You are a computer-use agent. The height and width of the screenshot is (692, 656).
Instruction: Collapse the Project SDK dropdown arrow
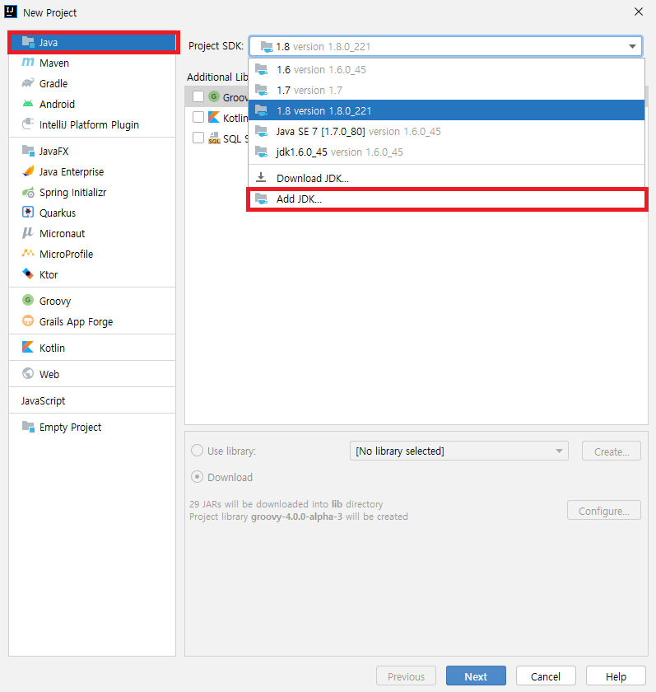point(632,46)
